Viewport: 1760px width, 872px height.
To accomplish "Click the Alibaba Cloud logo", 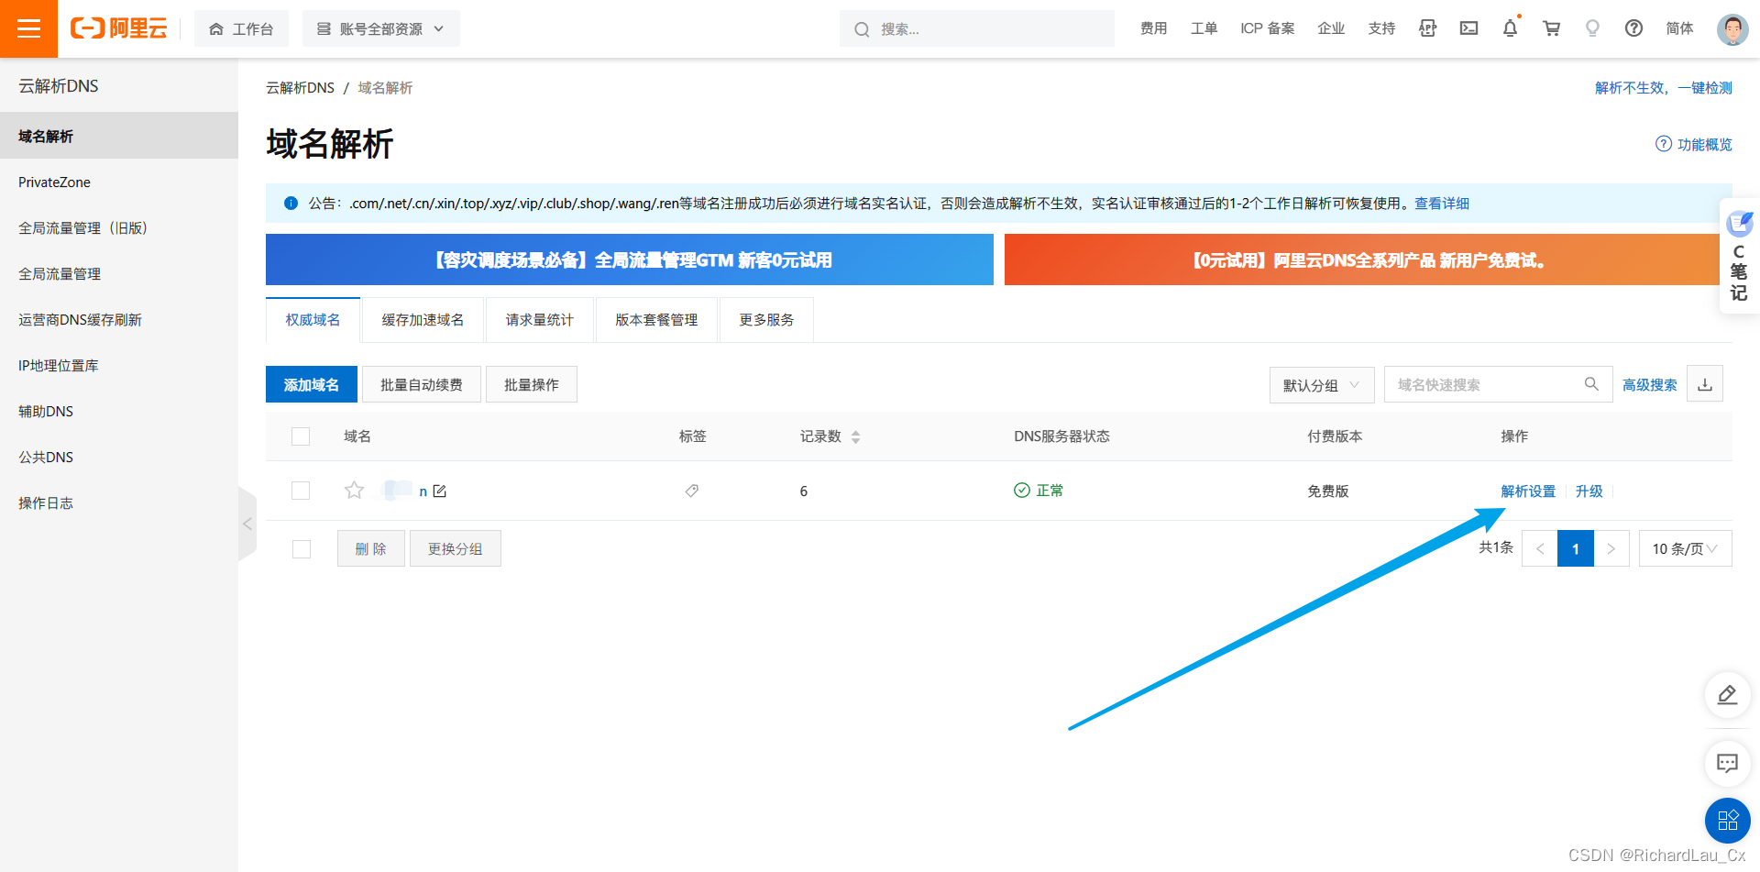I will click(x=119, y=28).
